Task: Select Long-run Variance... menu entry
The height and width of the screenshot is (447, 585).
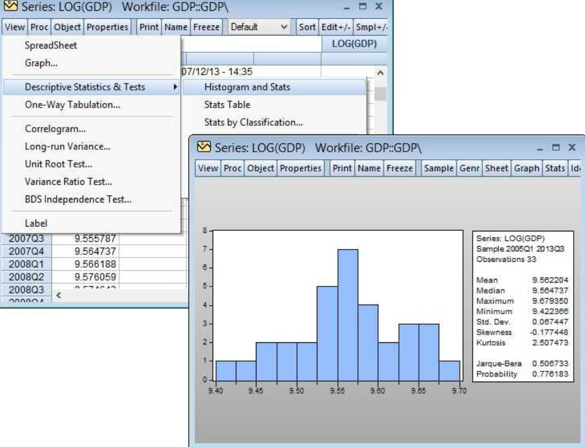Action: (91, 147)
